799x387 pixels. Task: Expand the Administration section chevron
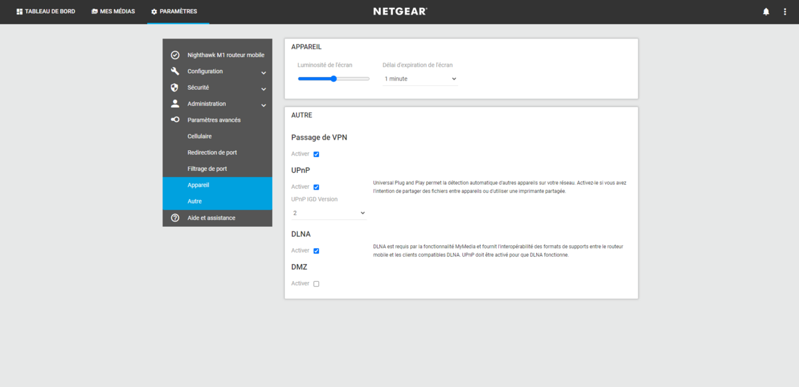[264, 104]
